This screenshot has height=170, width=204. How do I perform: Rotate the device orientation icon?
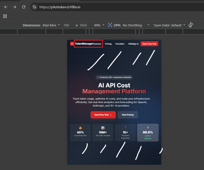coord(191,25)
